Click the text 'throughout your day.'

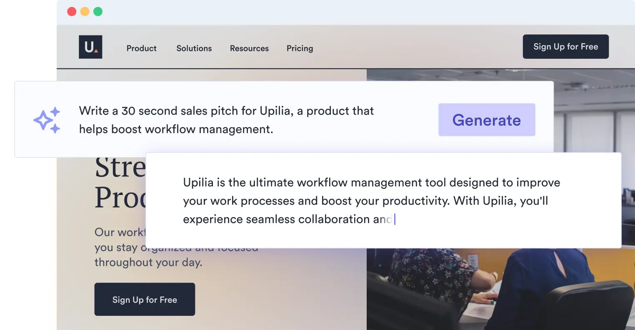(x=148, y=262)
